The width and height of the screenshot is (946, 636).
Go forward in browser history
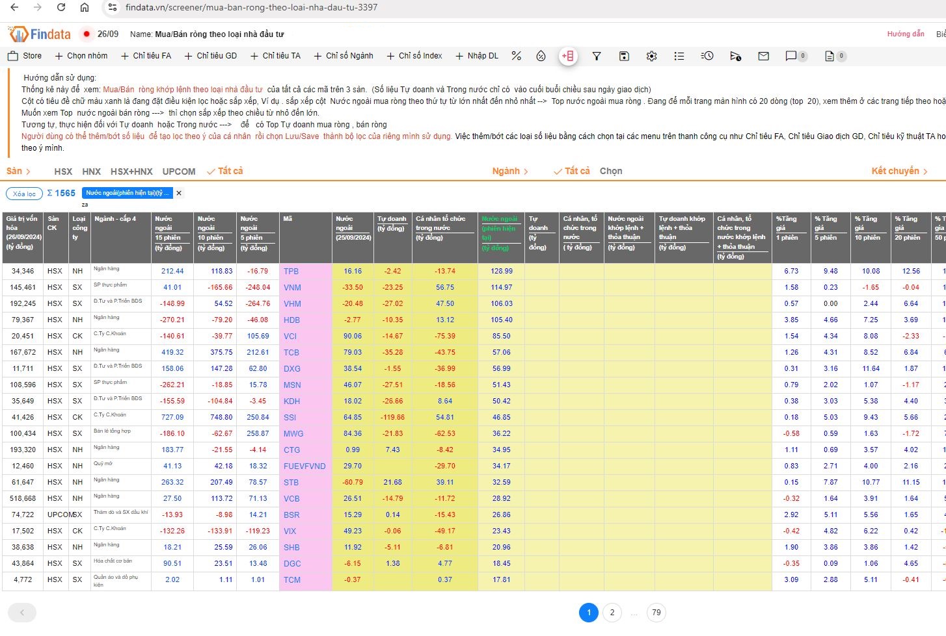pos(38,7)
